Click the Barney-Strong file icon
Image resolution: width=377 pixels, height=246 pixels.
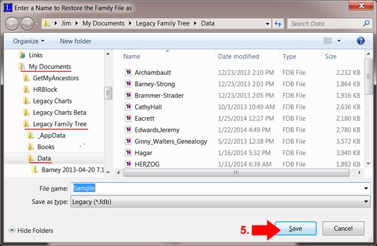coord(128,84)
